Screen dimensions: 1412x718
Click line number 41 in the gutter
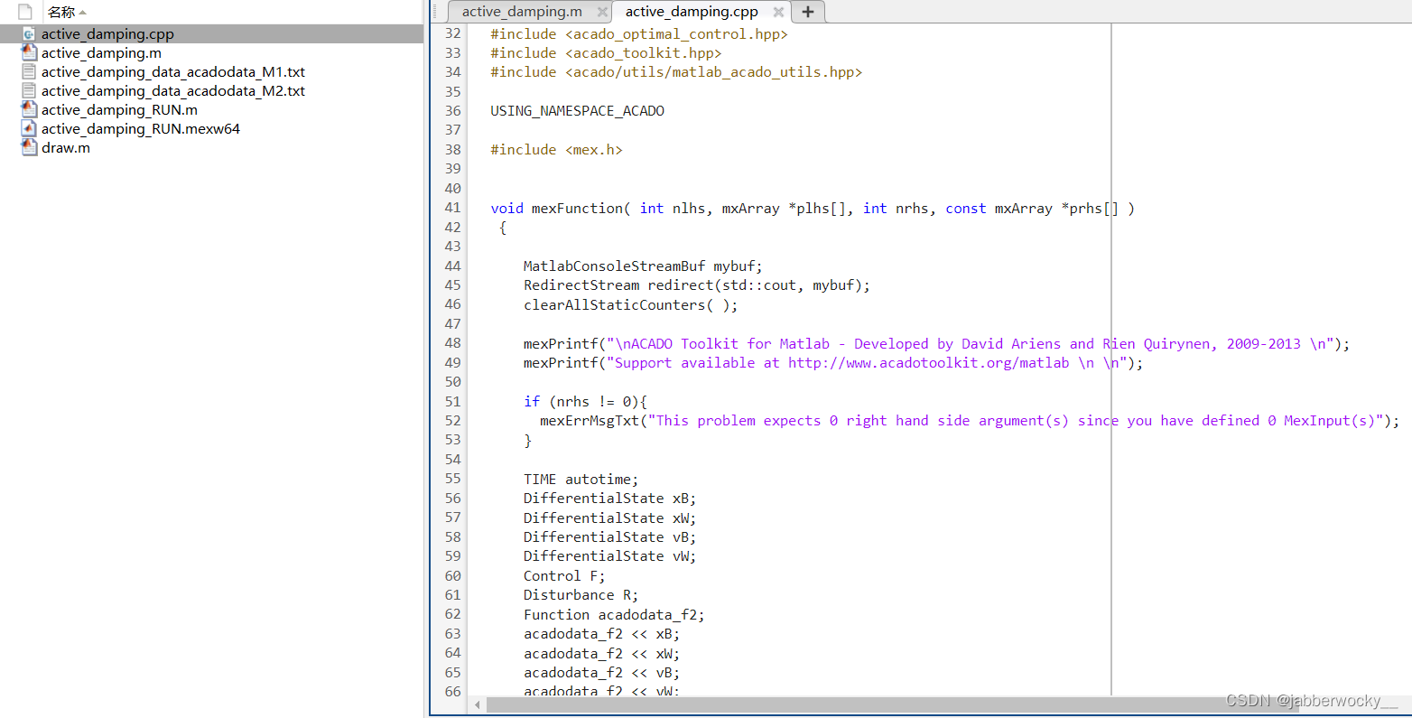point(452,208)
